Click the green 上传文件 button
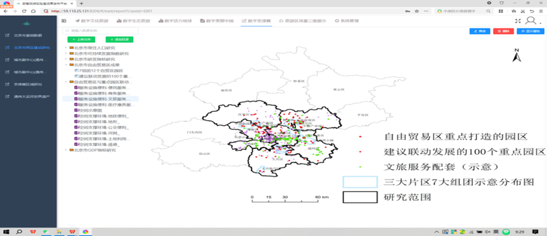The height and width of the screenshot is (236, 547). 81,39
